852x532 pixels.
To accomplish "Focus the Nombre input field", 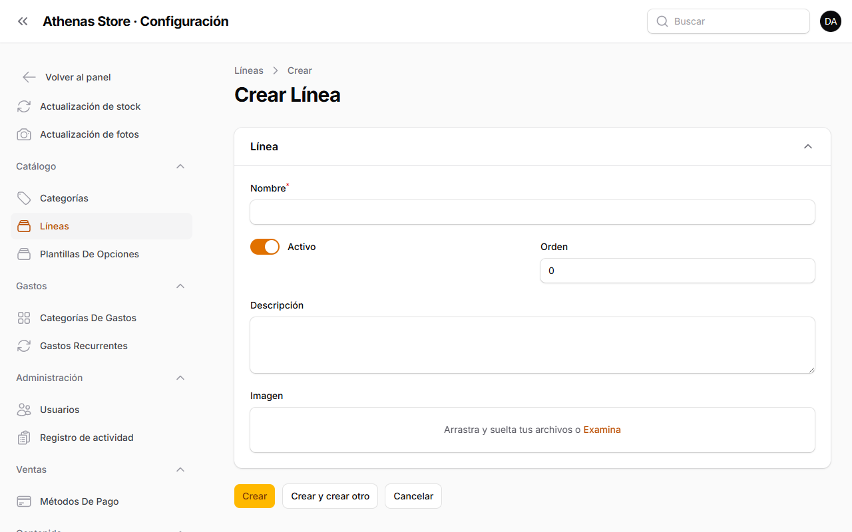I will tap(532, 212).
